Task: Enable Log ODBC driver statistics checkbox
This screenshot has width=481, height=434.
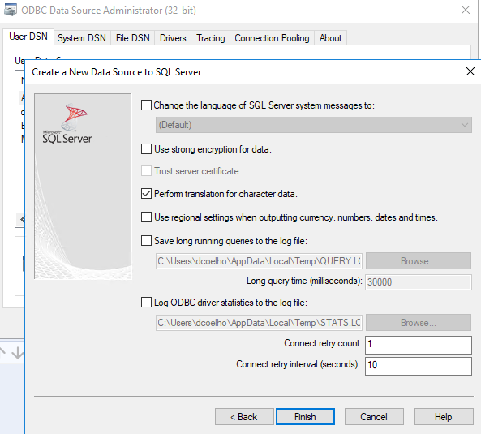Action: click(146, 303)
